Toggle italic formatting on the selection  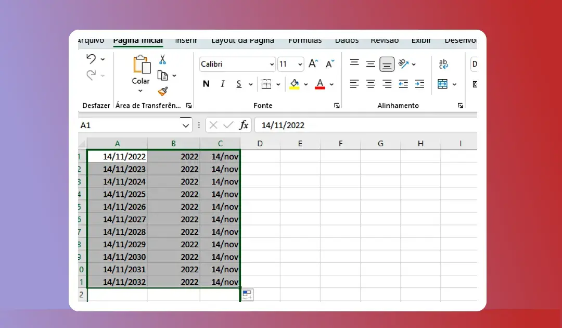tap(222, 84)
